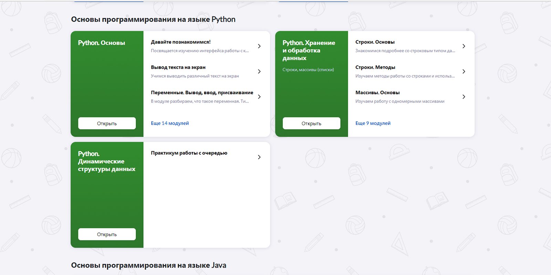
Task: Expand chevron next to Вывод текста на экран
Action: 259,71
